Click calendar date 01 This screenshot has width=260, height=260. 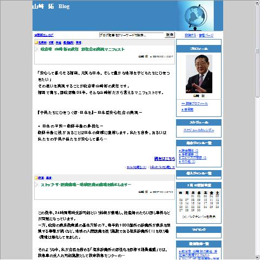tap(193, 196)
